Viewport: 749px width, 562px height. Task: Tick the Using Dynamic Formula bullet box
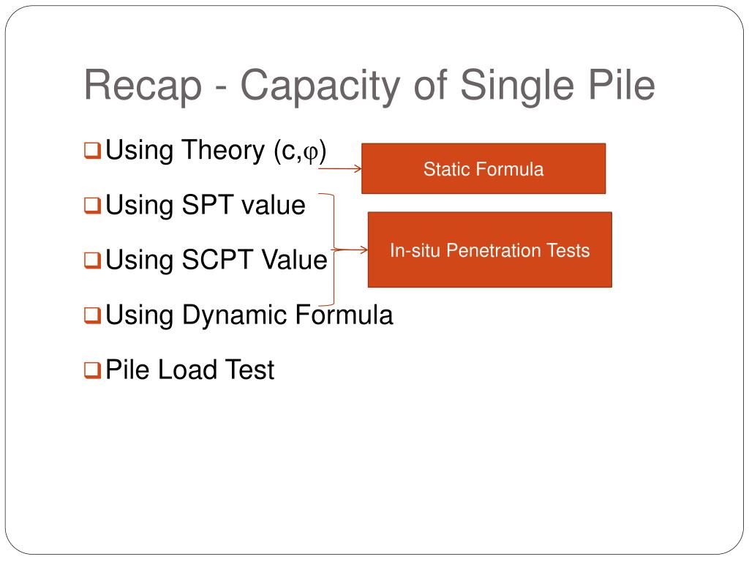tap(92, 315)
